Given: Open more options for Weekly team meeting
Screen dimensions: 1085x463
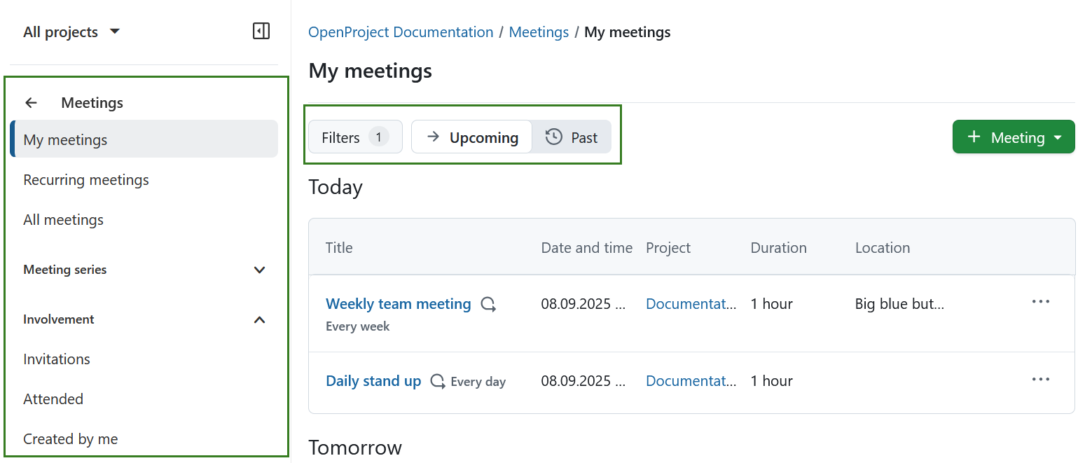Looking at the screenshot, I should 1041,301.
